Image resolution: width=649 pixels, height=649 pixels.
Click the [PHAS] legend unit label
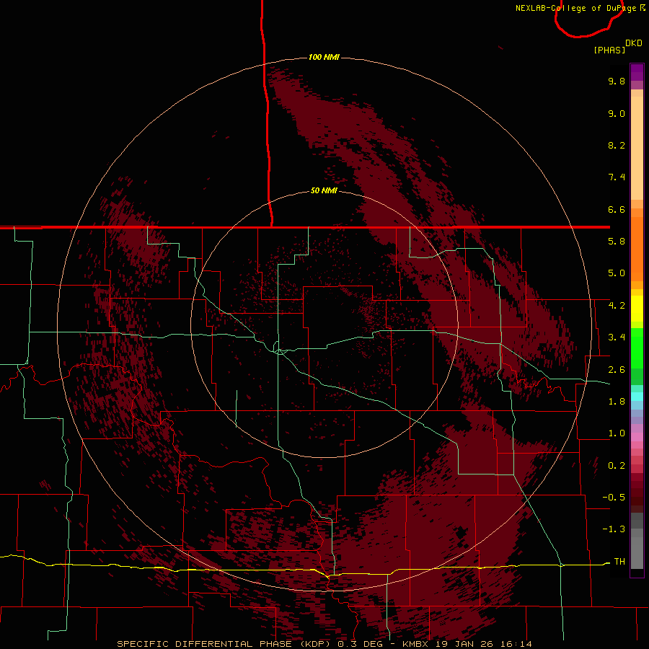click(609, 50)
